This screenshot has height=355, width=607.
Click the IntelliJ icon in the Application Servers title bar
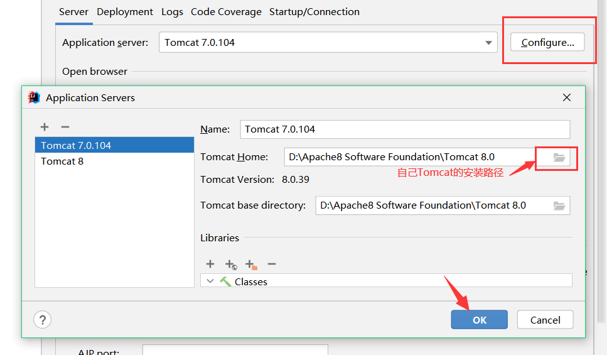tap(34, 97)
